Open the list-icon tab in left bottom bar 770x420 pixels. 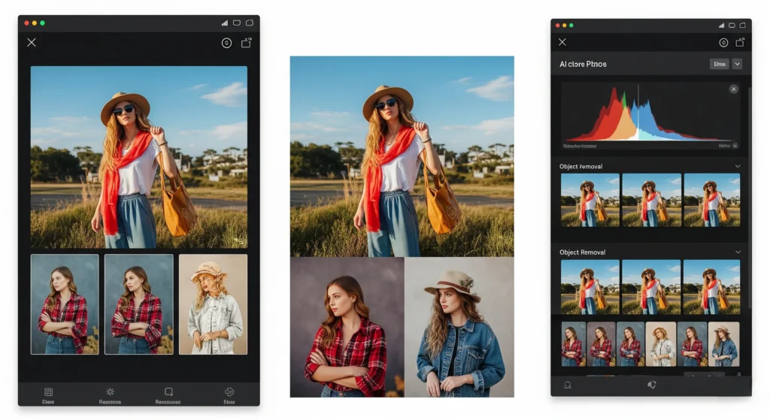click(48, 395)
